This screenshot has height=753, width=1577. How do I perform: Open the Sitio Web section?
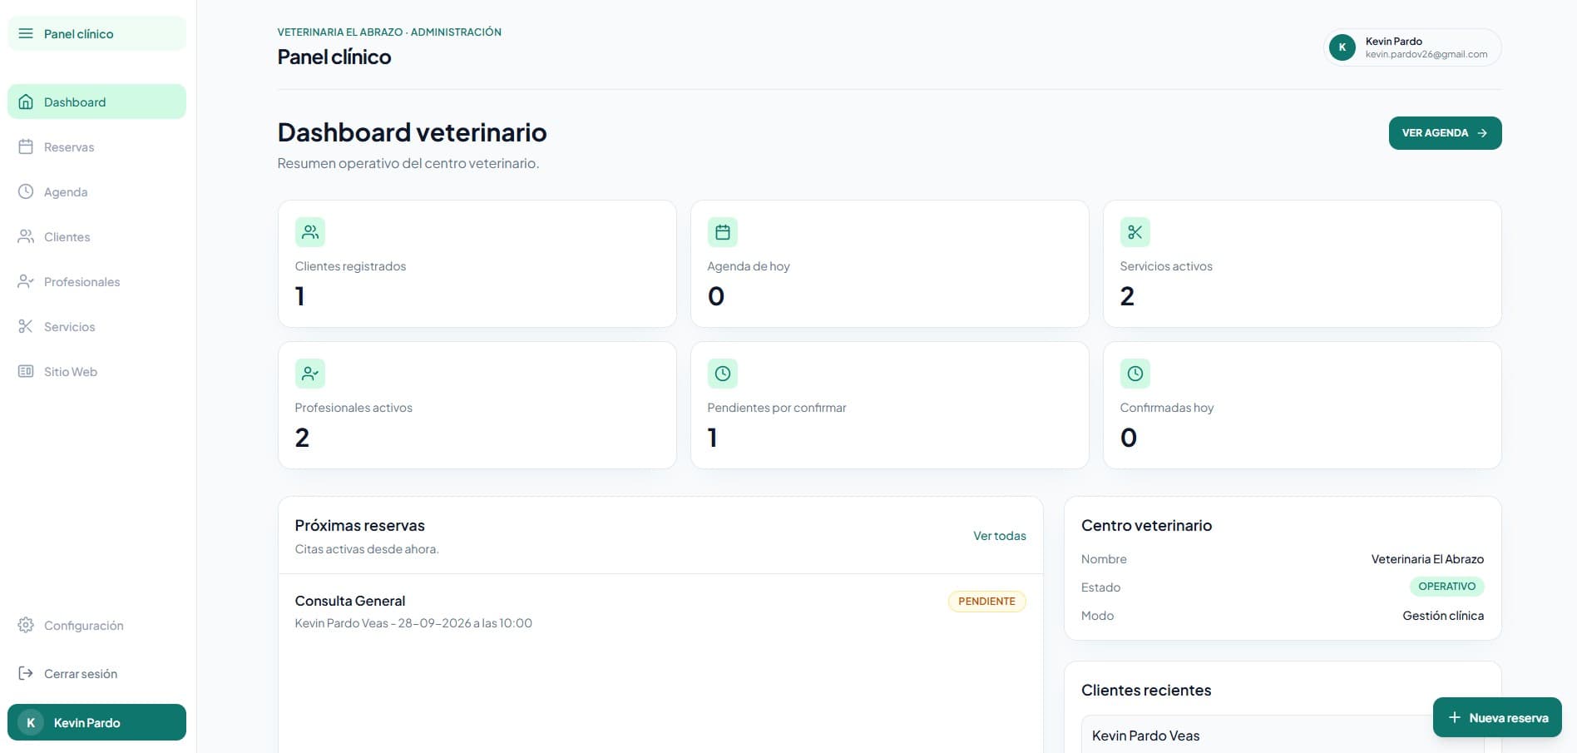click(96, 371)
